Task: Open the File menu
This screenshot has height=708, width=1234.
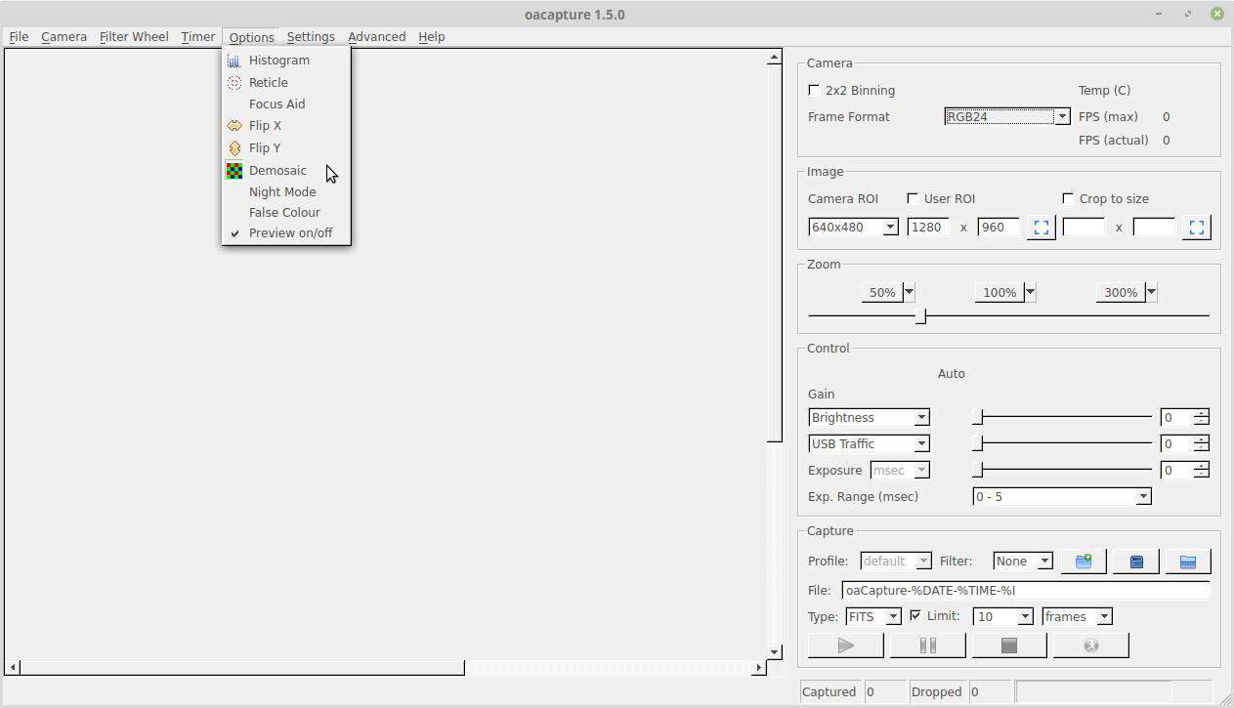Action: (19, 37)
